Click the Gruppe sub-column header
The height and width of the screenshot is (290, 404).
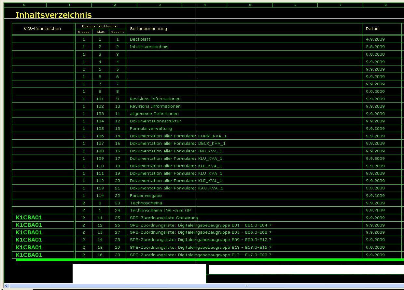[84, 32]
